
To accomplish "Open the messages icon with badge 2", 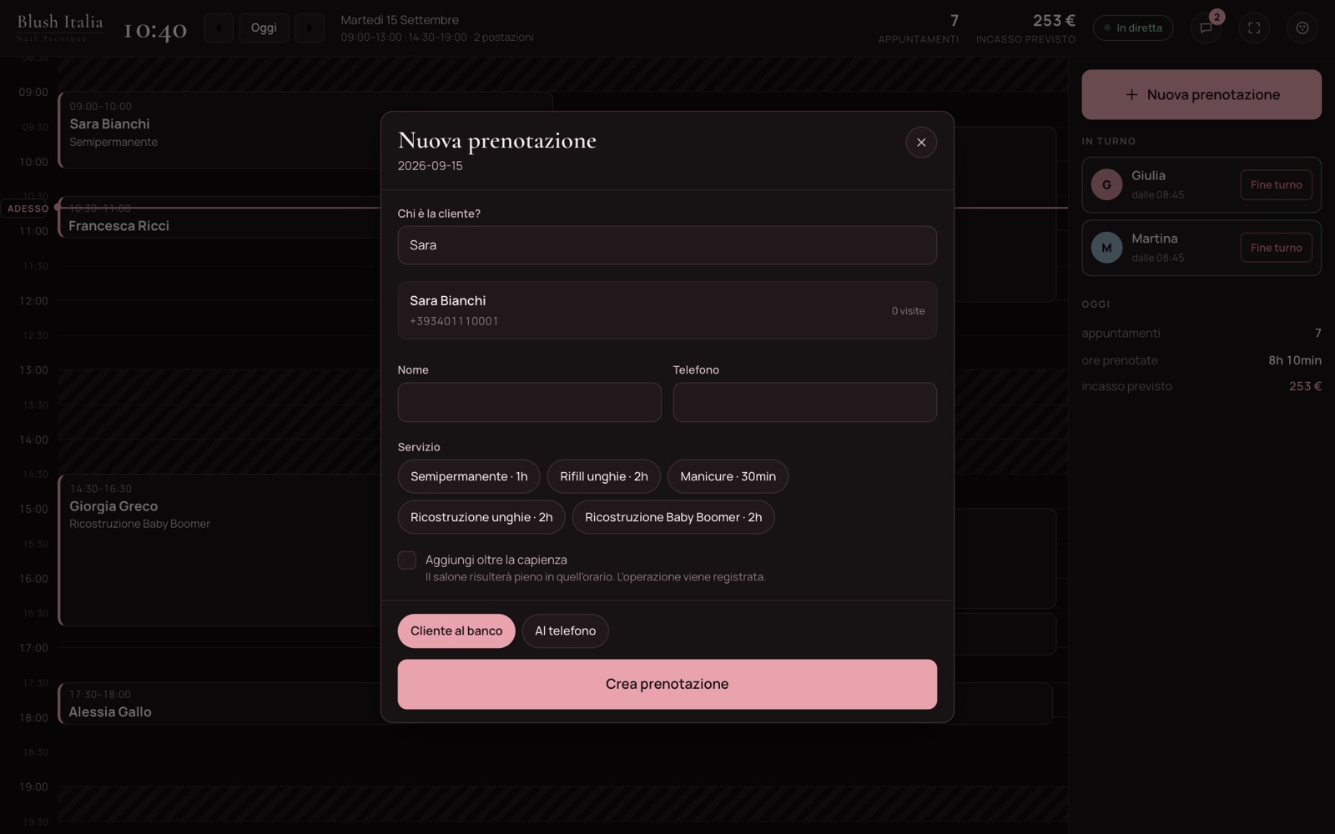I will (x=1206, y=28).
